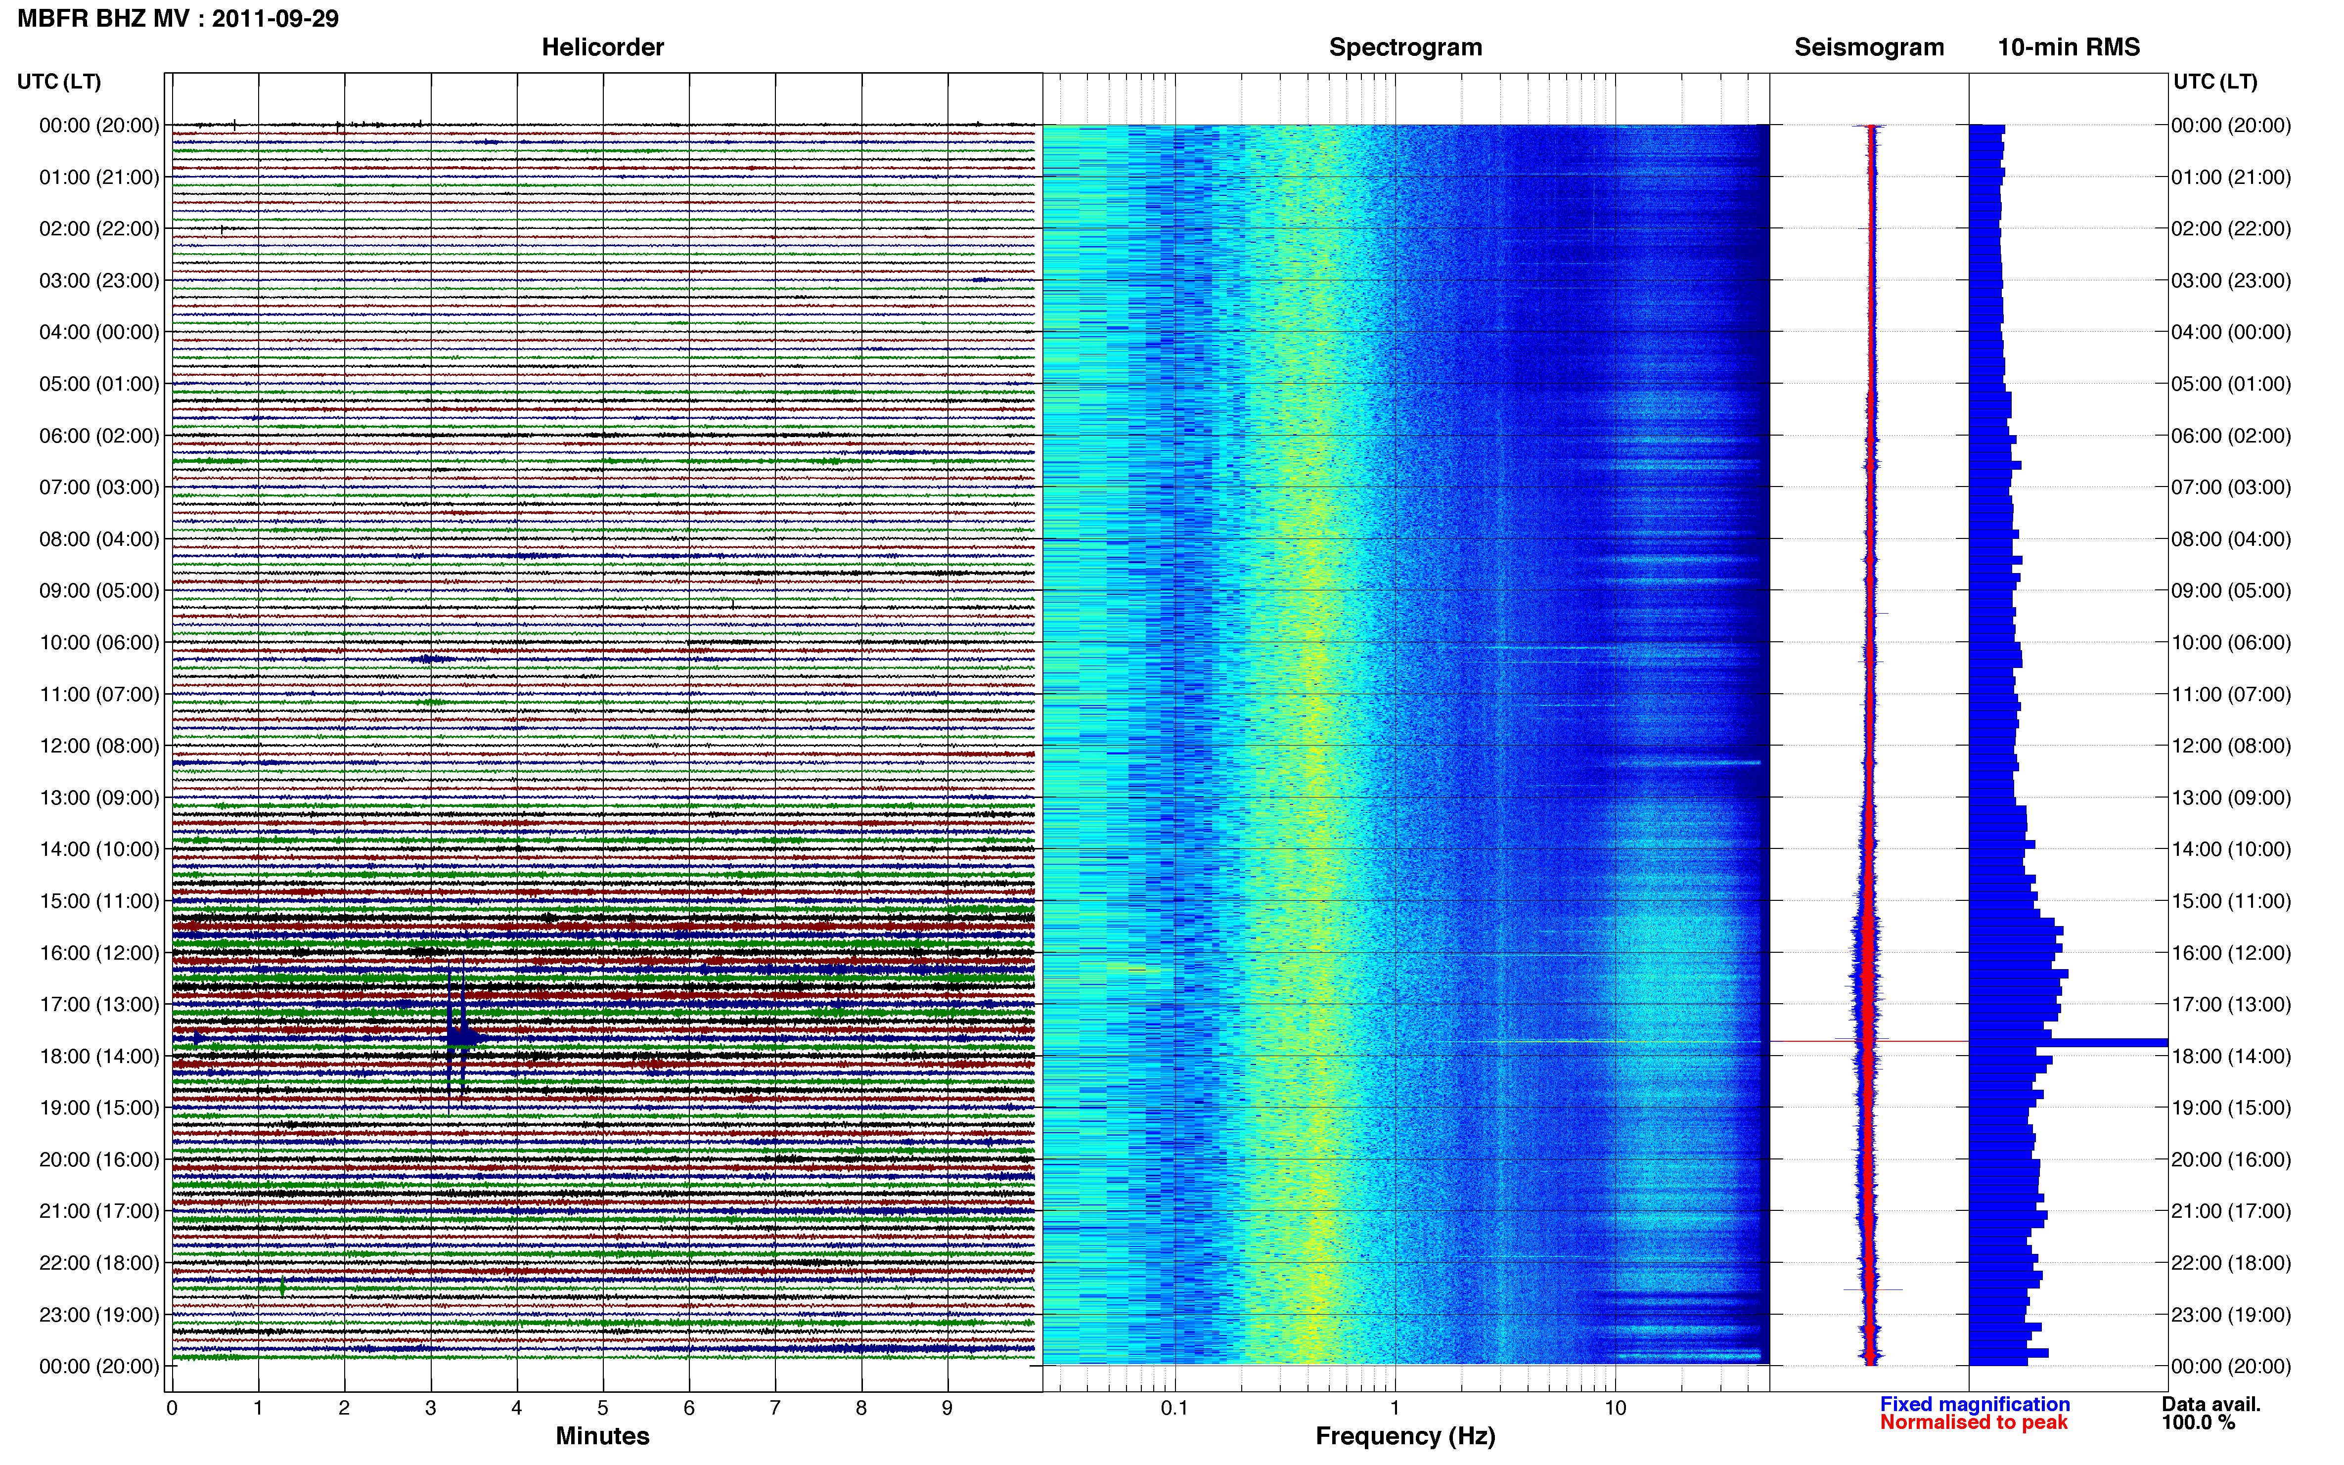Click '21:00 (17:00)' on the RMS panel time axis
The width and height of the screenshot is (2344, 1465).
click(x=2231, y=1211)
